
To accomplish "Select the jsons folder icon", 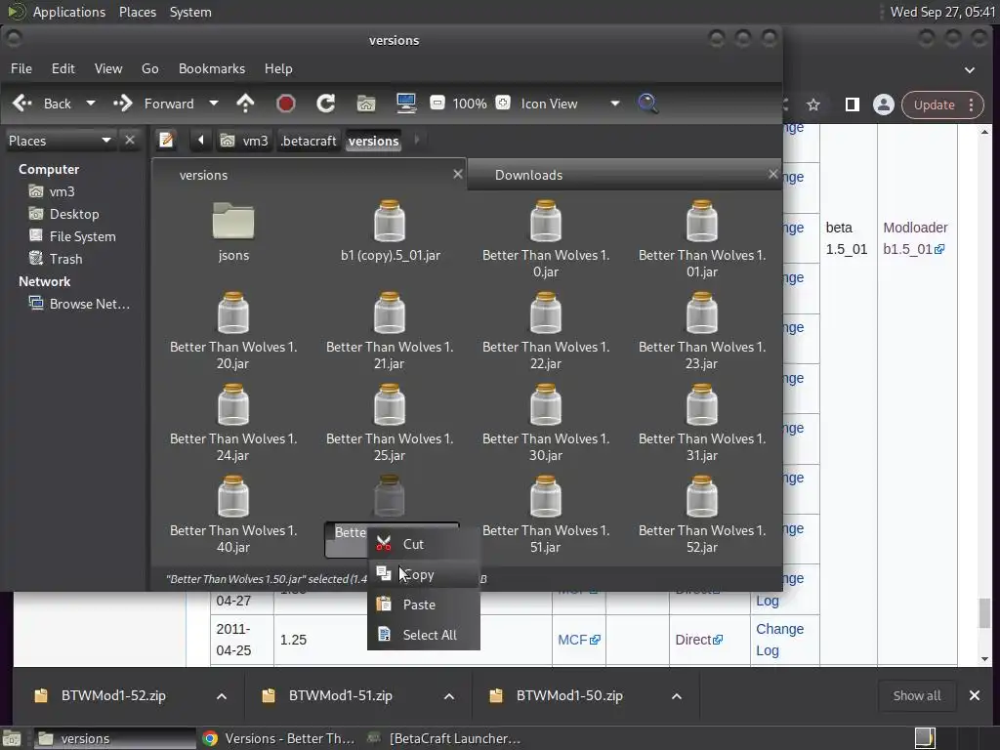I will [x=233, y=222].
